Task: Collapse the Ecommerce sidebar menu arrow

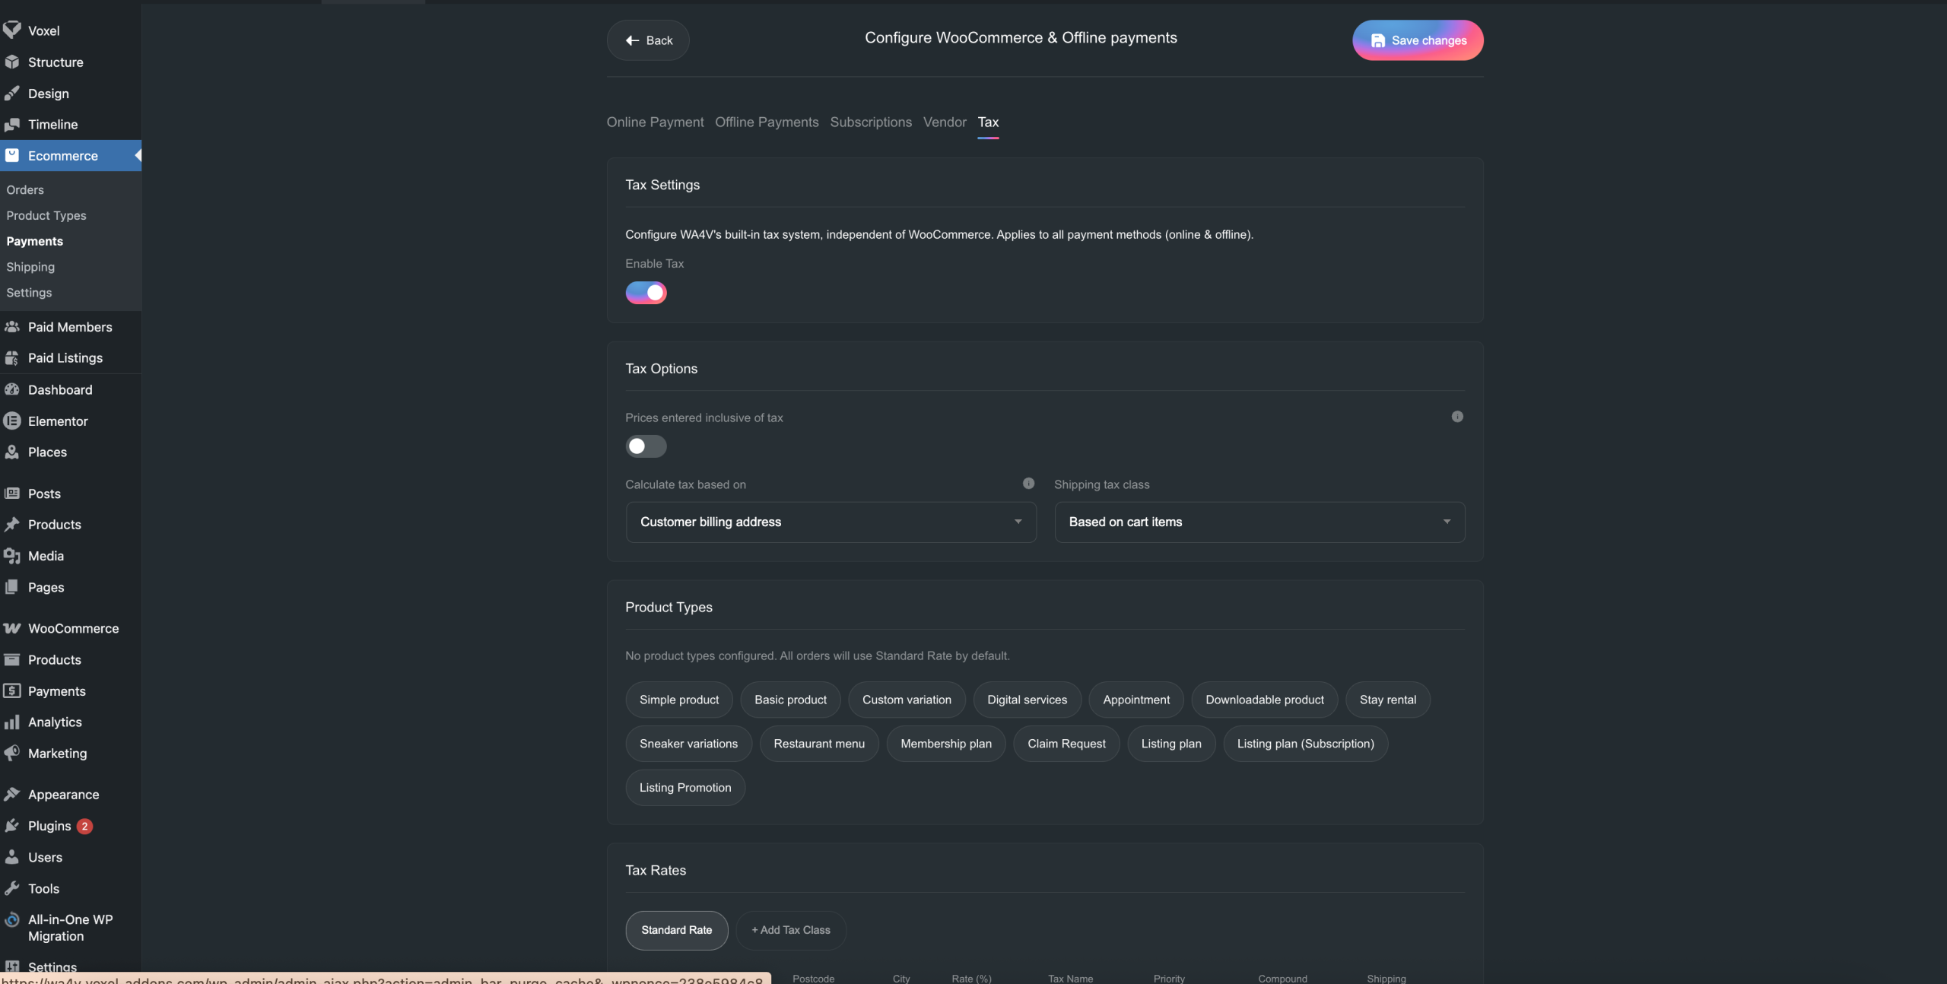Action: click(138, 156)
